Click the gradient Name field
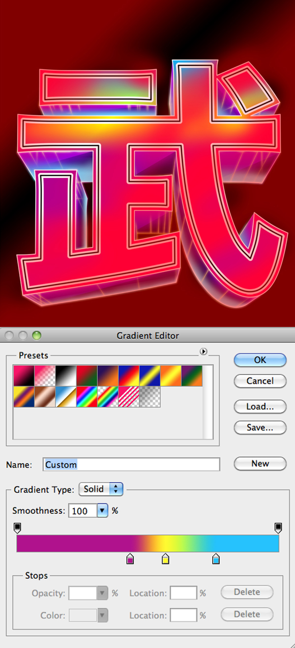This screenshot has height=648, width=295. point(131,465)
